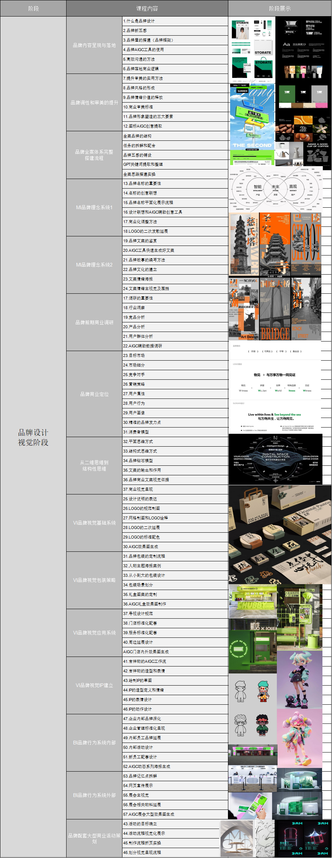Select the 从二维思维到结构性思维 module cell
The width and height of the screenshot is (332, 858).
point(94,466)
